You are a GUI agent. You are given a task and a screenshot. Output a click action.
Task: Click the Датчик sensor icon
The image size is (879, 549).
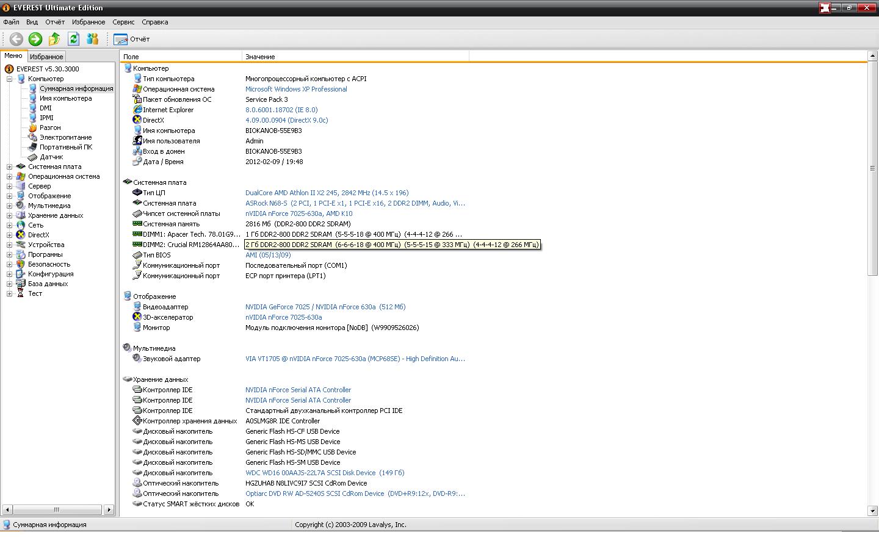pos(33,157)
